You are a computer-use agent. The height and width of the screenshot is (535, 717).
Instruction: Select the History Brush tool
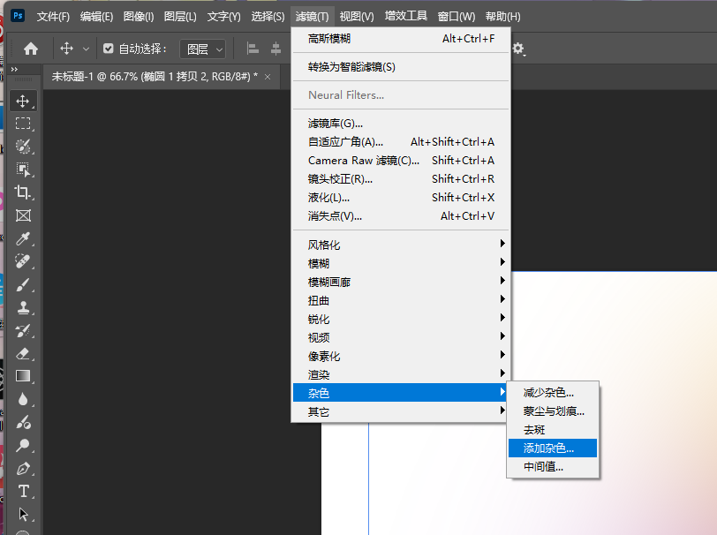pos(23,330)
